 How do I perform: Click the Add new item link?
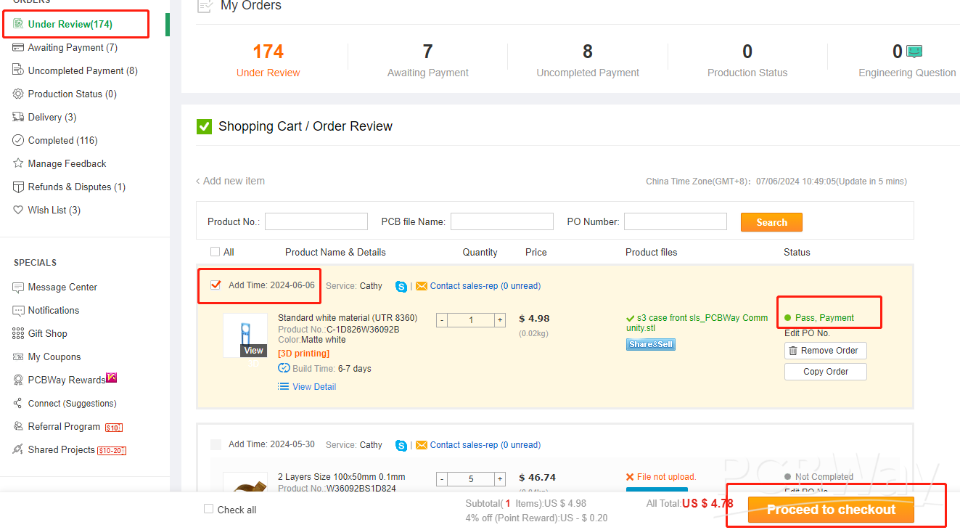(x=233, y=181)
